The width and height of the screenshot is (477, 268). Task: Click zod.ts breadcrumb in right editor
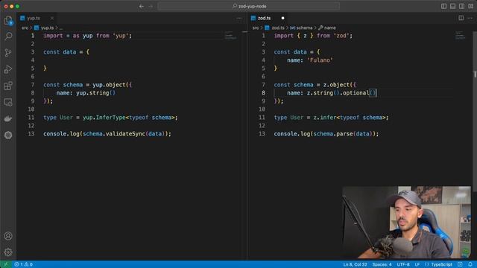click(278, 28)
